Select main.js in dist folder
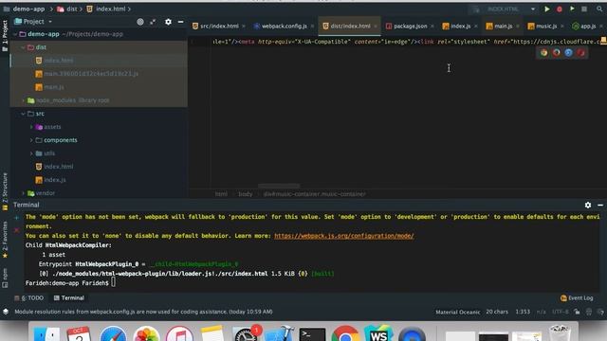 54,87
